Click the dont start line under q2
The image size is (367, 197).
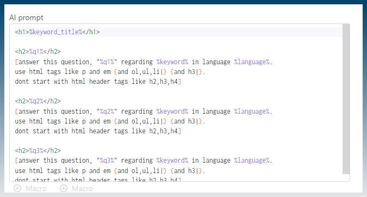(98, 131)
